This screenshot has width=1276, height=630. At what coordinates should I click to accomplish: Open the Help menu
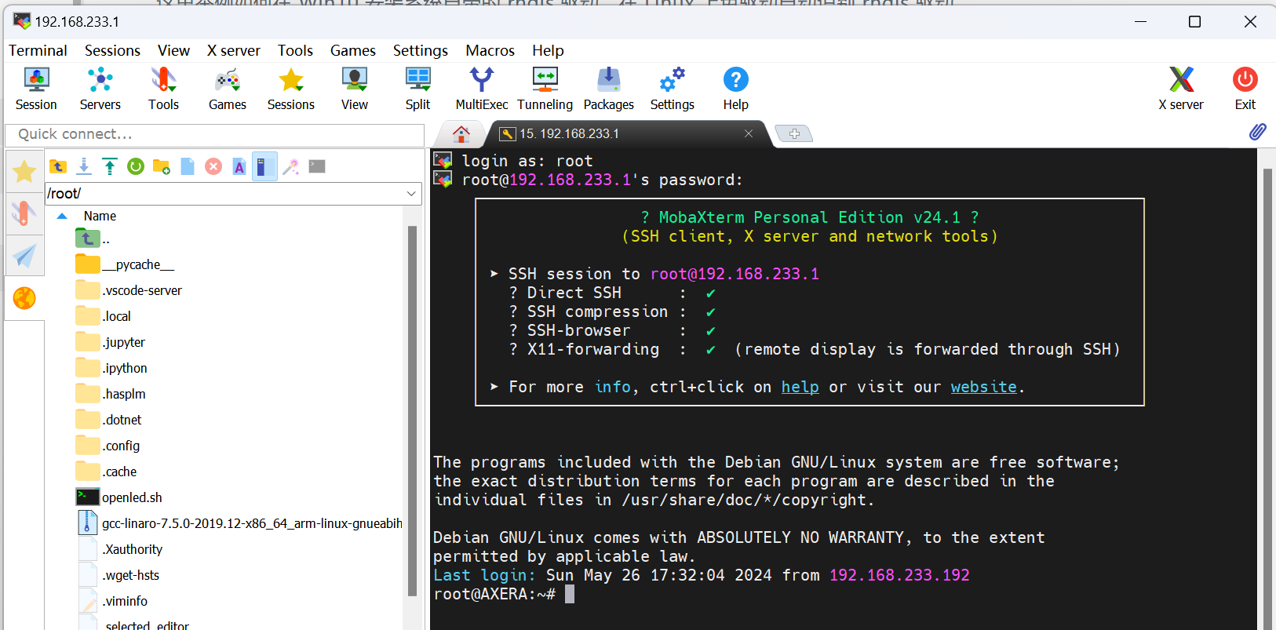pyautogui.click(x=548, y=50)
